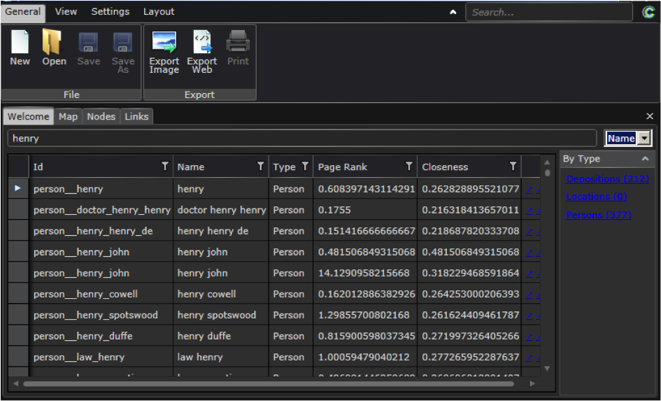The width and height of the screenshot is (661, 401).
Task: Filter by Persons (377) link
Action: click(598, 215)
